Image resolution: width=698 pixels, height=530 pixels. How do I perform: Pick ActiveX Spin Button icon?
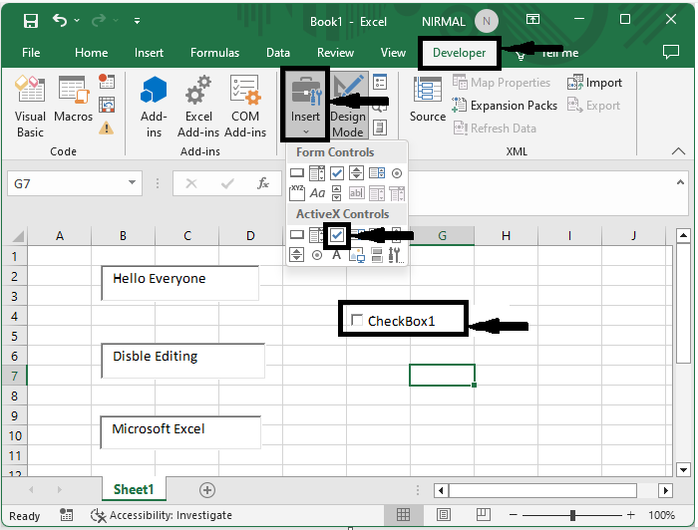pos(296,255)
